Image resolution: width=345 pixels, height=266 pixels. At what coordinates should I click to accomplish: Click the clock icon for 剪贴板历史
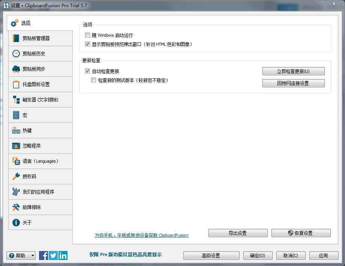[x=16, y=54]
